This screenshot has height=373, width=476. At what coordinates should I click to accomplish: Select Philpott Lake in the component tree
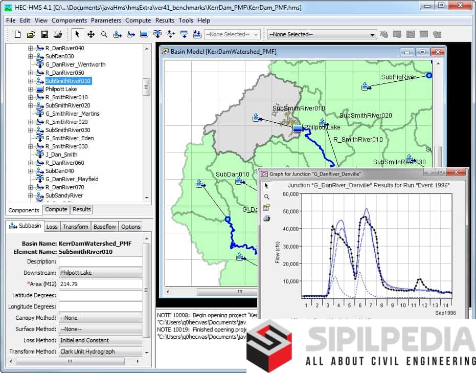61,89
